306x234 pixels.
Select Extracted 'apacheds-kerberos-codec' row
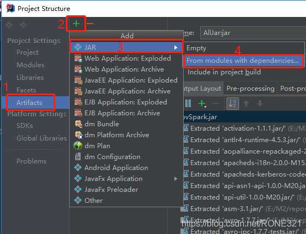(x=245, y=174)
